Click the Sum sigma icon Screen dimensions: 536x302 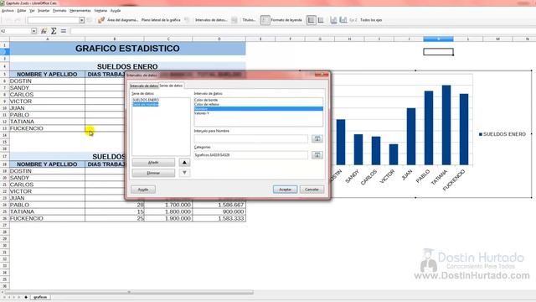tap(54, 31)
